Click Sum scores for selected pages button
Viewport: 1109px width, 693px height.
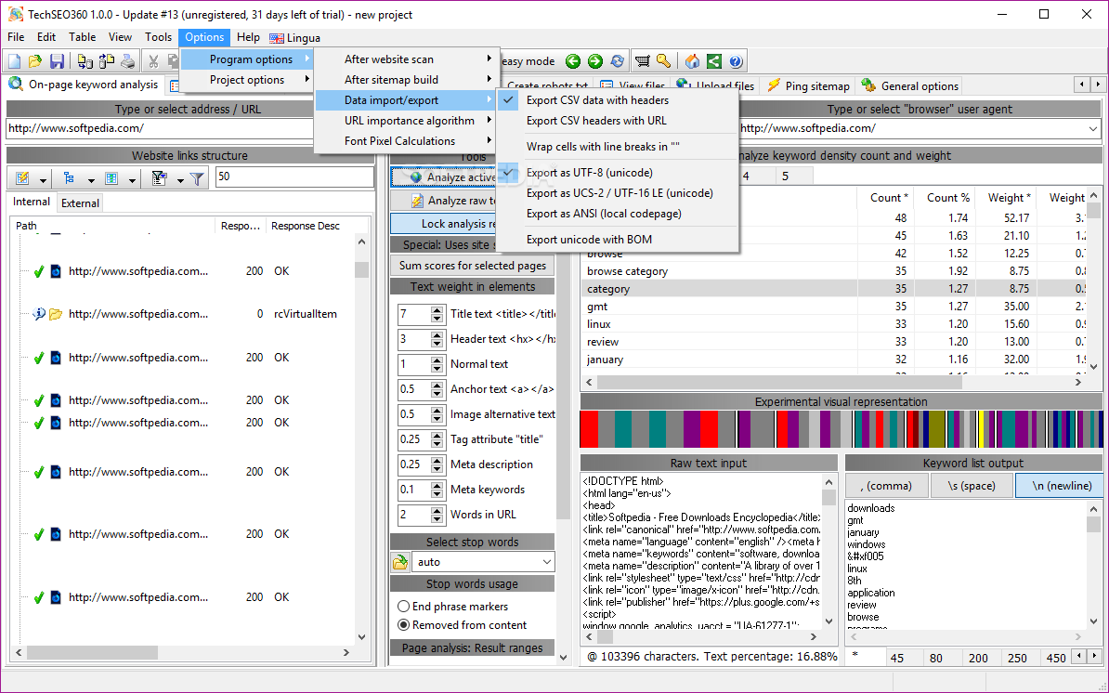473,266
